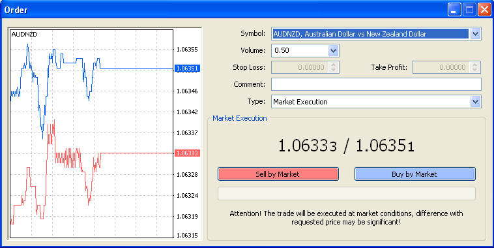Click the blue 1.06351 price tag on chart
Screen dimensions: 494x248
187,69
